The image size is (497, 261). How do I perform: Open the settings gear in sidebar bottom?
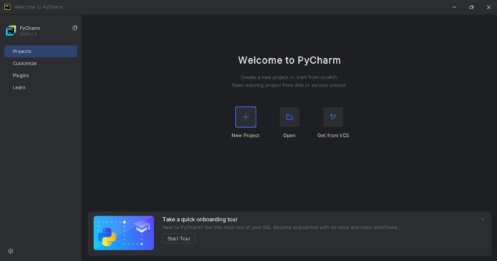click(x=11, y=251)
